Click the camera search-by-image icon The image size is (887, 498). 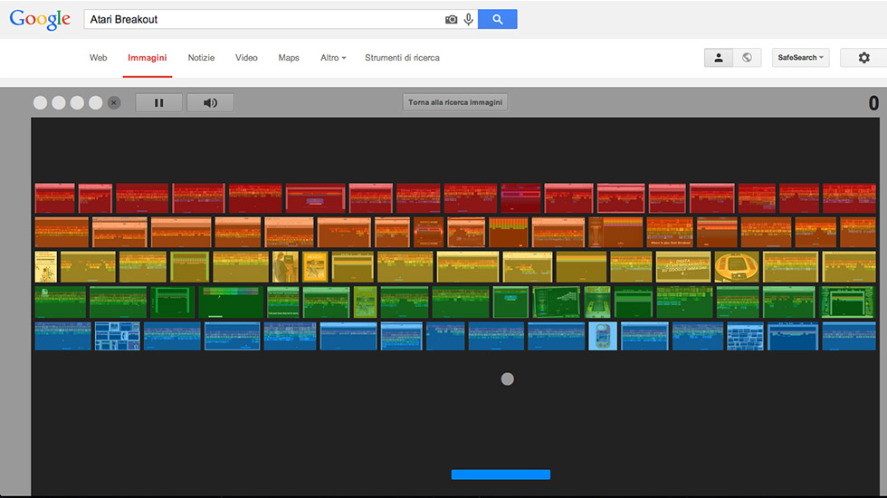451,19
